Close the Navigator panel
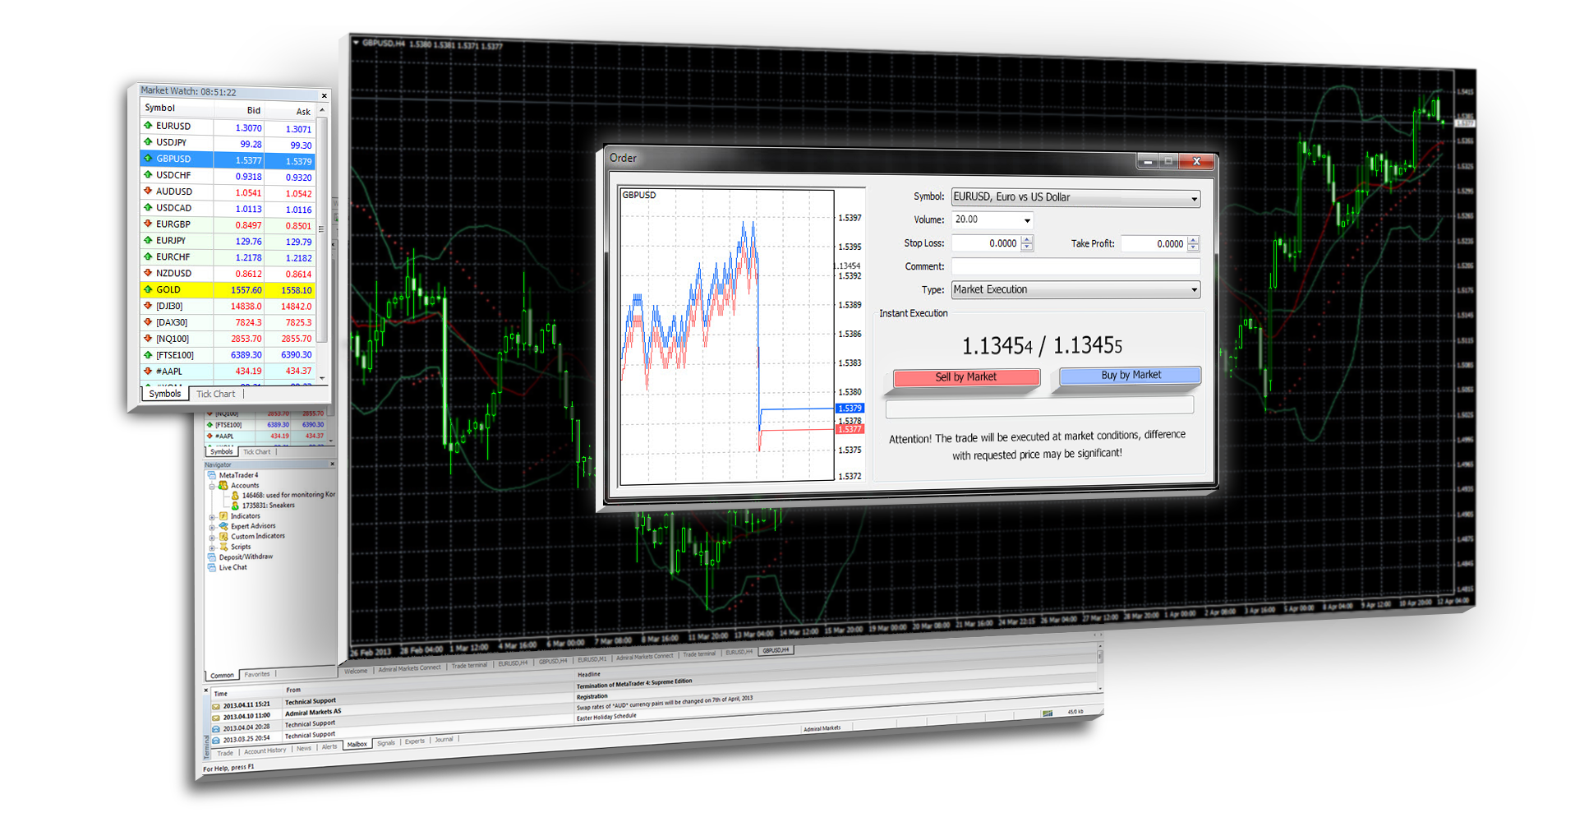The width and height of the screenshot is (1575, 822). point(332,464)
